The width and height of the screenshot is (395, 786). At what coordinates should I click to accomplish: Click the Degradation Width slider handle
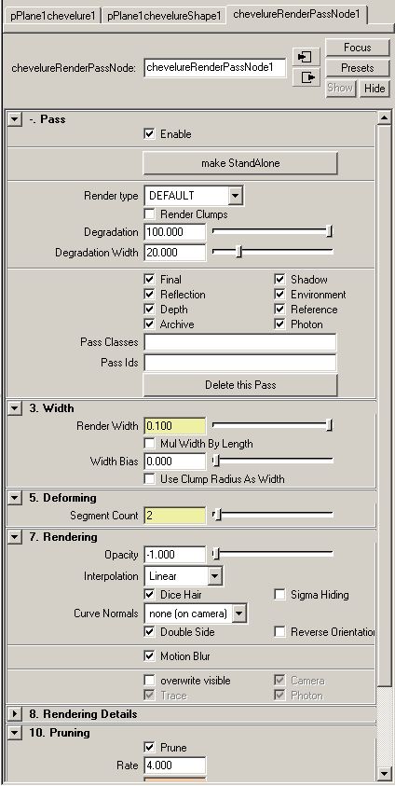click(x=238, y=252)
